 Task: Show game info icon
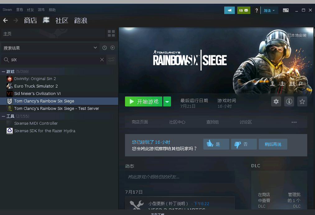289,101
